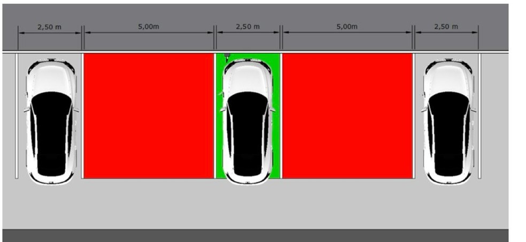Click the leftmost 2,50 m dimension label

[x=50, y=27]
